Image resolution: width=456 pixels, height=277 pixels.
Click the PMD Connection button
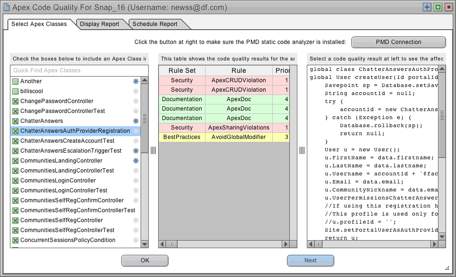click(398, 42)
